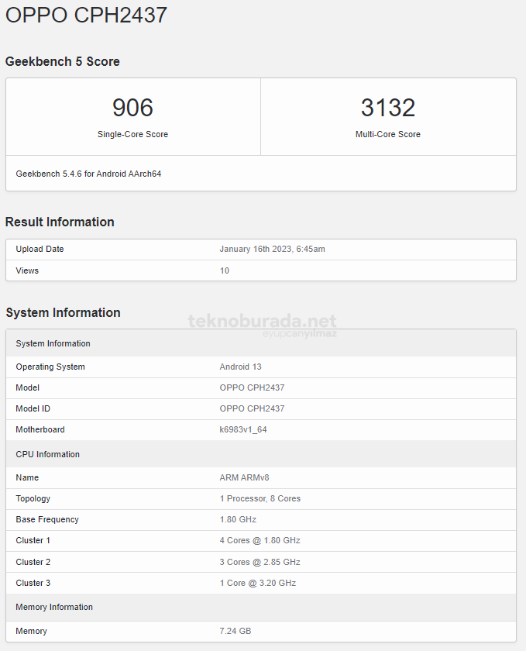Select the single-core score value 906

click(x=132, y=108)
